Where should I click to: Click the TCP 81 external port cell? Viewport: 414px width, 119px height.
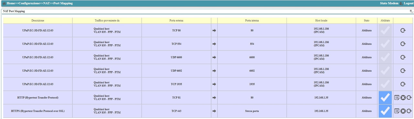click(176, 97)
